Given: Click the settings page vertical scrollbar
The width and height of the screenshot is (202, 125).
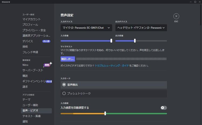Looking at the screenshot, I should (x=201, y=15).
